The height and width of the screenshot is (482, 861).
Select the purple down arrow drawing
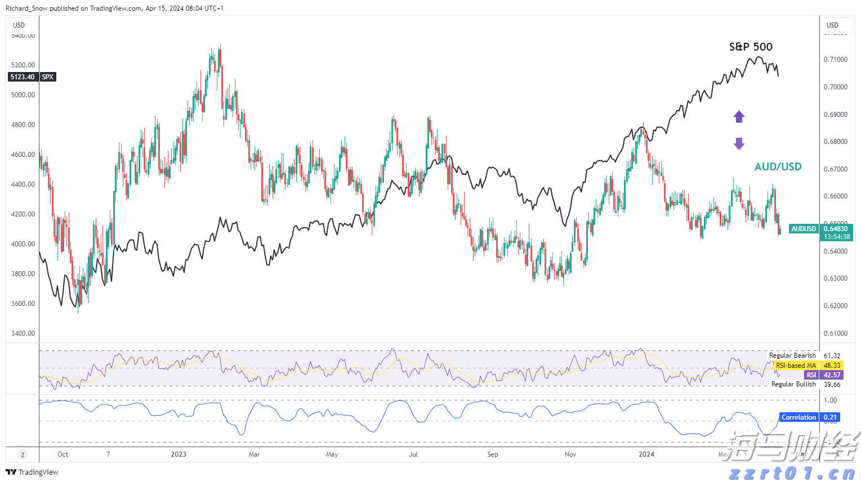coord(739,143)
